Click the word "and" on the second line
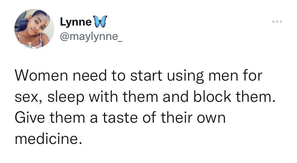The height and width of the screenshot is (163, 297). 176,96
